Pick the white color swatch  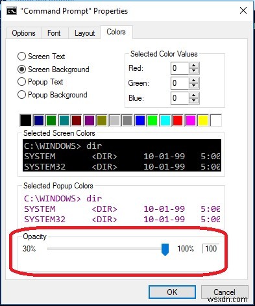[x=215, y=120]
